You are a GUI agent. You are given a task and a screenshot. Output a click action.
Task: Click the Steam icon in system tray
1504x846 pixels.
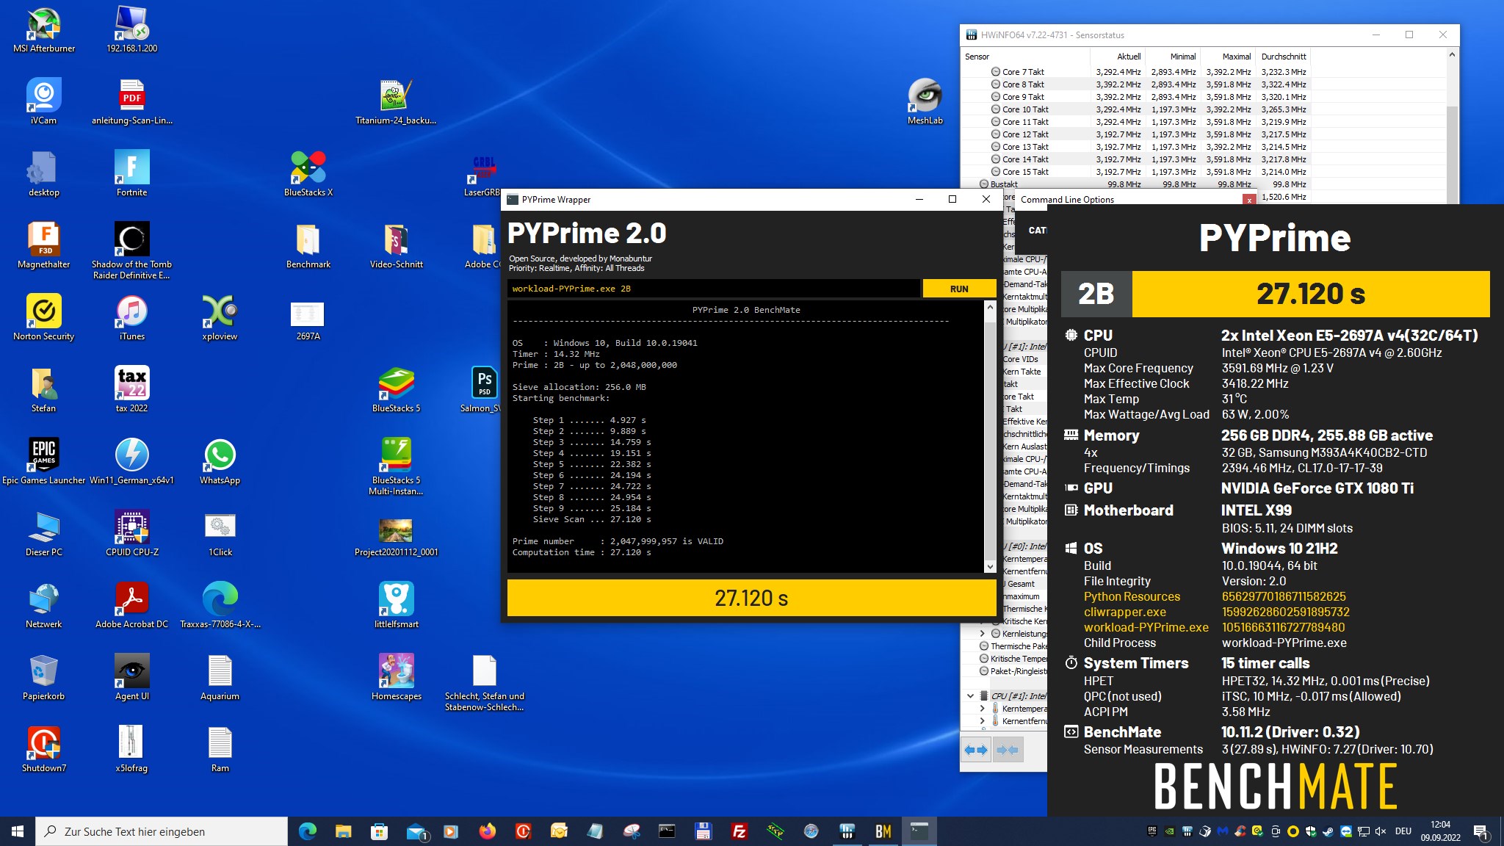click(1328, 832)
